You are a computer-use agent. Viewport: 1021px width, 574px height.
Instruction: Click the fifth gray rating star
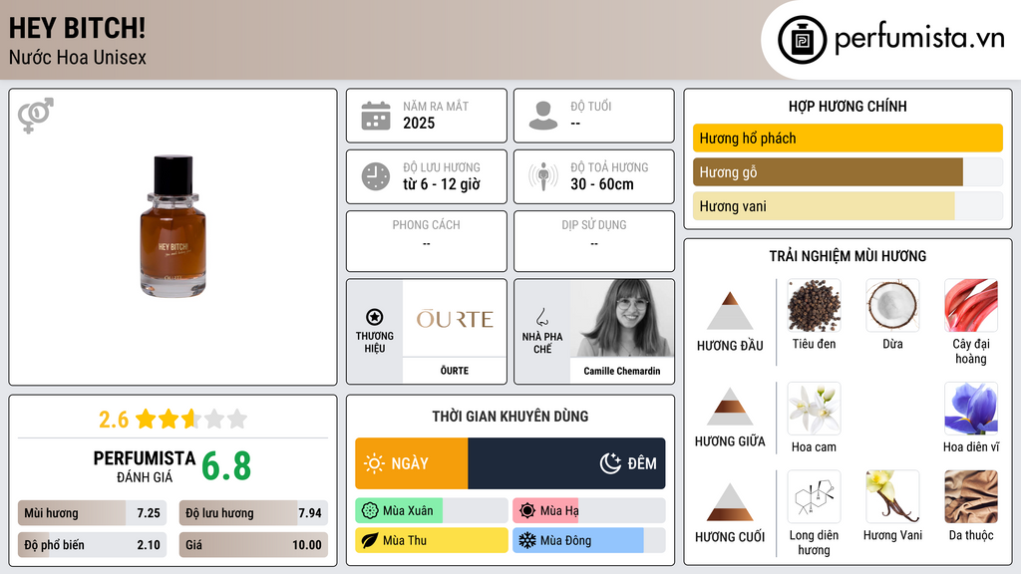[237, 419]
